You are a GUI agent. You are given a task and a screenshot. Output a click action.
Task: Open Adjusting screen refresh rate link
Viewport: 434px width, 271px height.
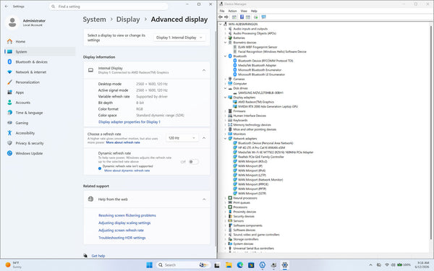tap(121, 231)
